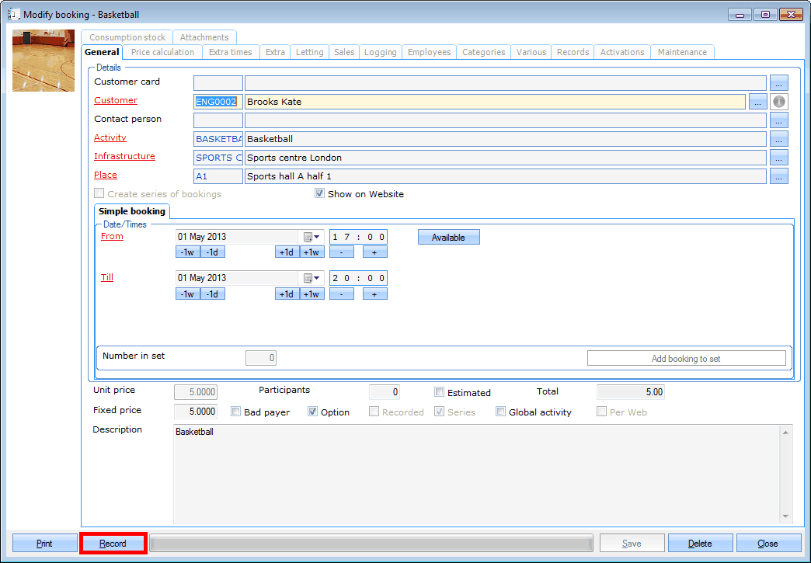Image resolution: width=811 pixels, height=563 pixels.
Task: Check availability with the Available button
Action: (x=448, y=236)
